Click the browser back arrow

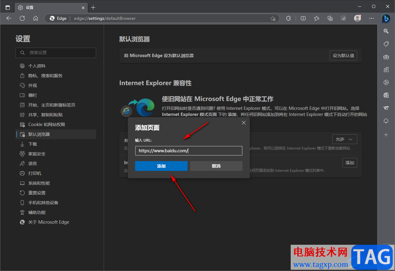[x=9, y=18]
